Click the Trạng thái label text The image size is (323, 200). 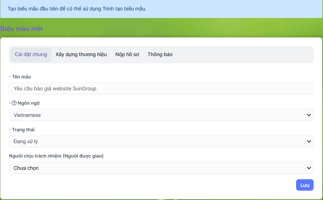[23, 129]
